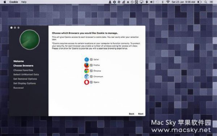
Task: Disable the Opera checkbox
Action: point(91,82)
